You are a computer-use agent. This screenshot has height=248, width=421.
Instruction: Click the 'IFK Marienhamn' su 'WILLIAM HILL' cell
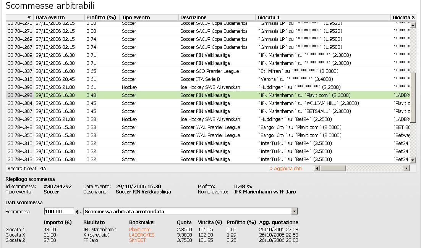click(x=309, y=103)
